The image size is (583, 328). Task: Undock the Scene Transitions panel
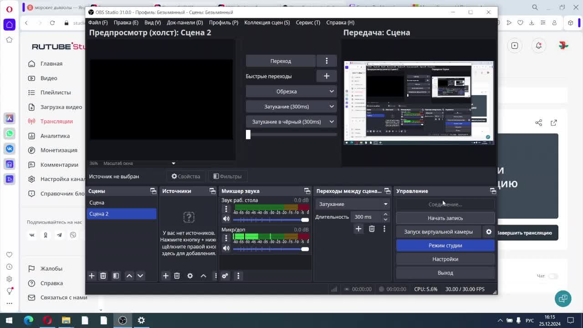click(x=387, y=191)
